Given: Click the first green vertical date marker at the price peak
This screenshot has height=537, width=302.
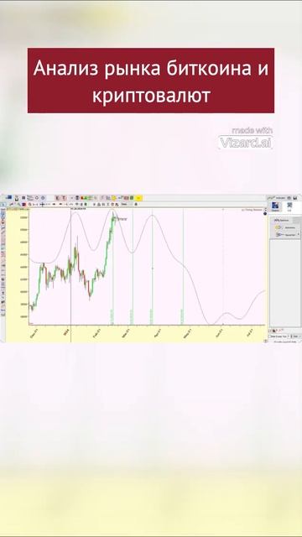Looking at the screenshot, I should click(112, 267).
